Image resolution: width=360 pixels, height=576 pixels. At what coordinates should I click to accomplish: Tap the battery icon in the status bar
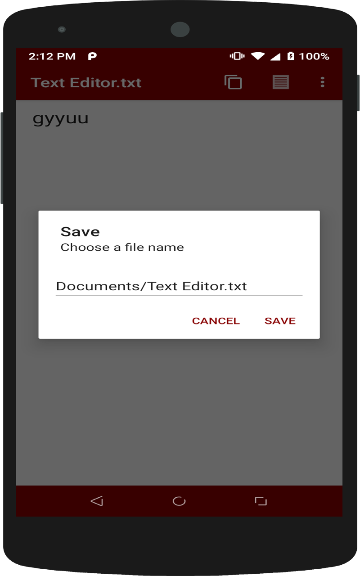(291, 56)
